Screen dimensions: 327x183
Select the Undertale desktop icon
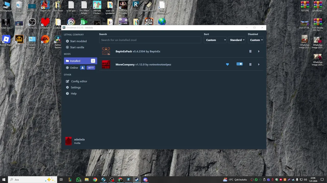click(45, 24)
